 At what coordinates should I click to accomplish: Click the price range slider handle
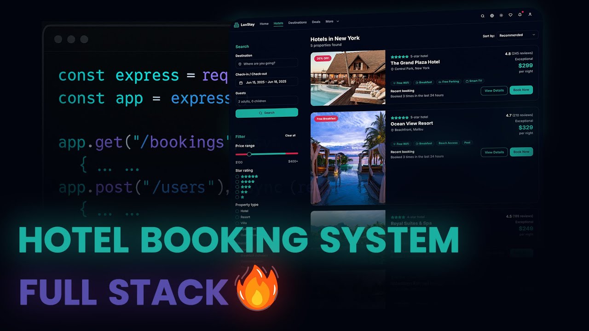point(249,154)
